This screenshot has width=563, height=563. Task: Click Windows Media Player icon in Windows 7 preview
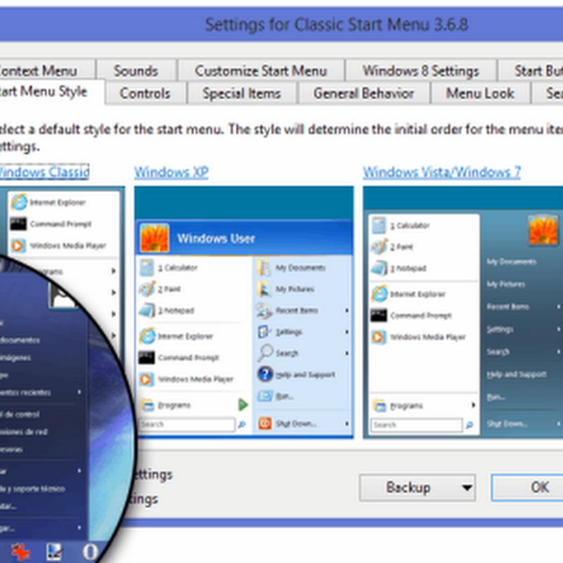pos(379,337)
